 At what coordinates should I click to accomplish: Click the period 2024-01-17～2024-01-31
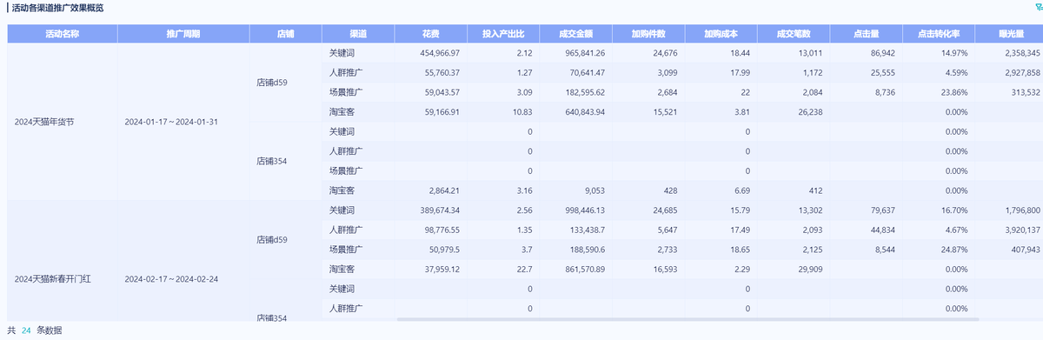[x=171, y=122]
